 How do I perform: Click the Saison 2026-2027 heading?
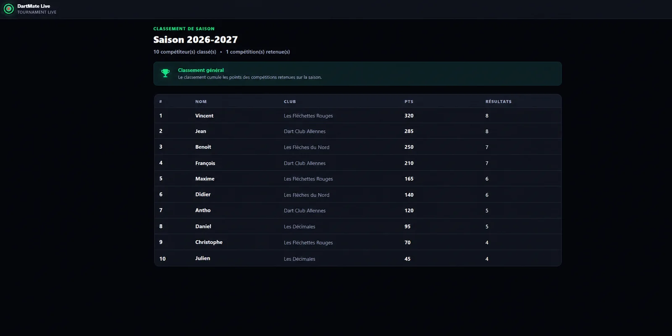point(195,39)
